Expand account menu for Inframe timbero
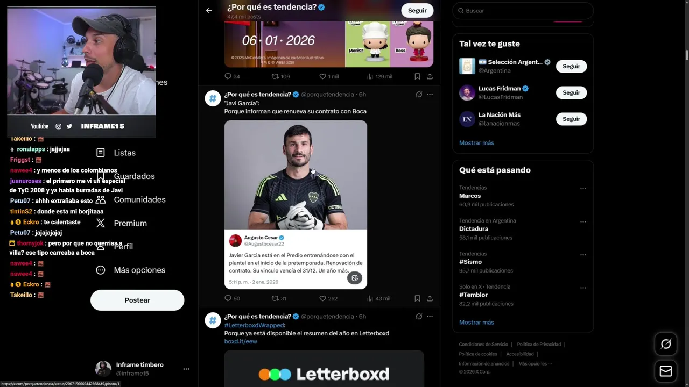This screenshot has height=387, width=689. pos(186,369)
